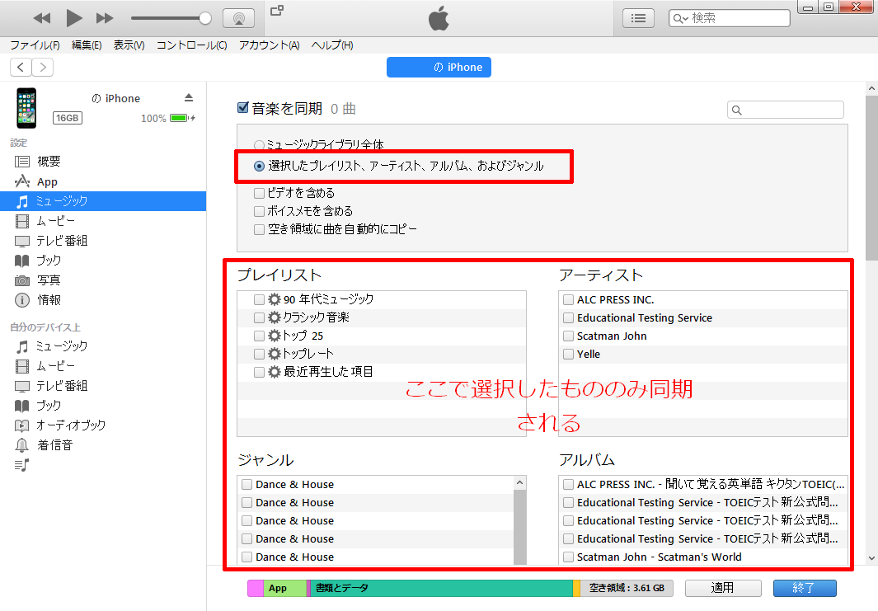
Task: Open the AirPlay output icon
Action: 238,18
